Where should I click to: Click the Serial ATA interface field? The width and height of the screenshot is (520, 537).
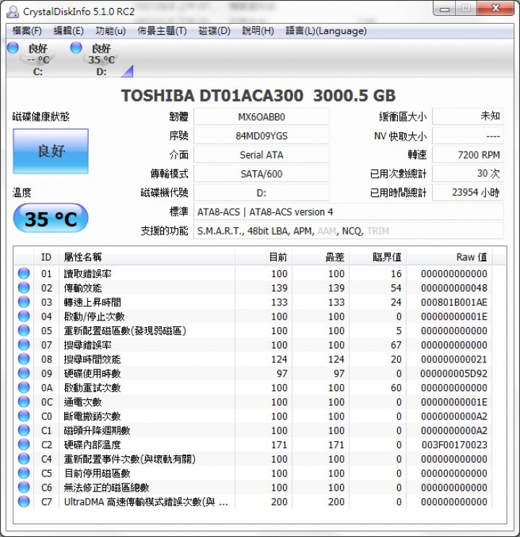[261, 154]
